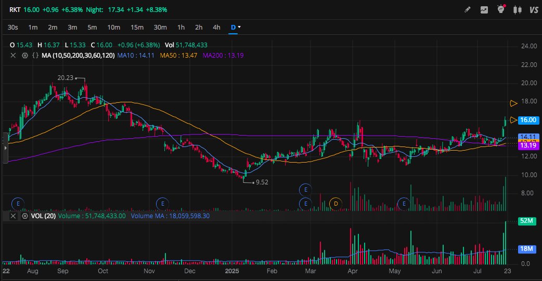Click the Volume : 51,748,433.00 label
The height and width of the screenshot is (281, 542).
pyautogui.click(x=92, y=216)
